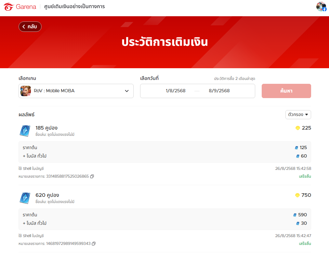This screenshot has height=254, width=329.
Task: Click the coupon icon beside 60
Action: (x=298, y=156)
